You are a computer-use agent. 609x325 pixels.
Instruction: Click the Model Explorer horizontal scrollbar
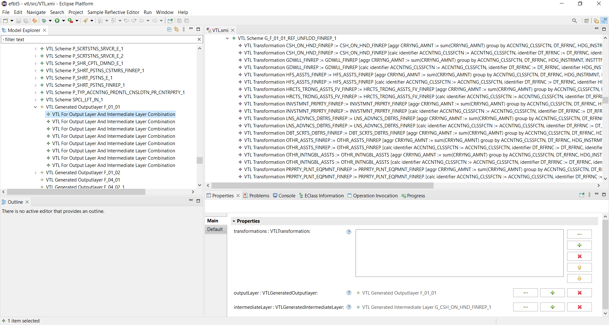pos(76,192)
